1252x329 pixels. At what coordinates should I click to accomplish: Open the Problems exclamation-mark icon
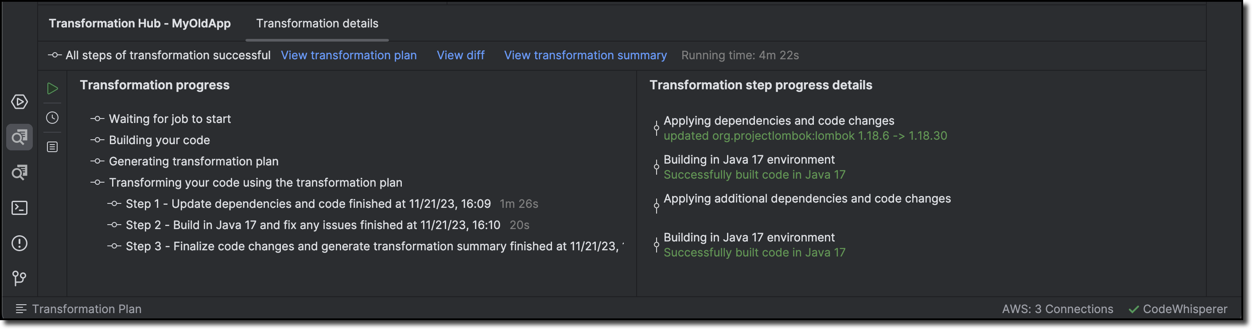coord(19,243)
